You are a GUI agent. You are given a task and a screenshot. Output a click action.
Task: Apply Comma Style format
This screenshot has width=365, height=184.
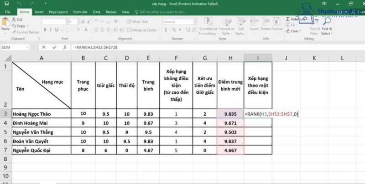(180, 30)
